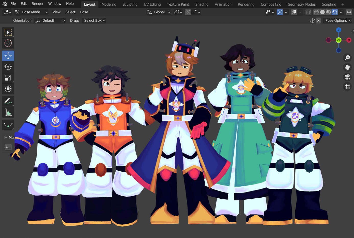Open the Pose Options popover
Image resolution: width=354 pixels, height=238 pixels.
click(x=338, y=20)
